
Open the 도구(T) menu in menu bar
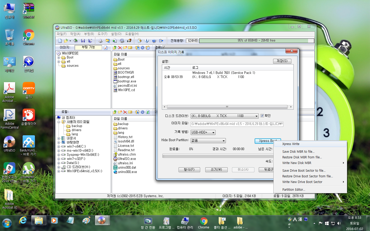click(x=102, y=34)
